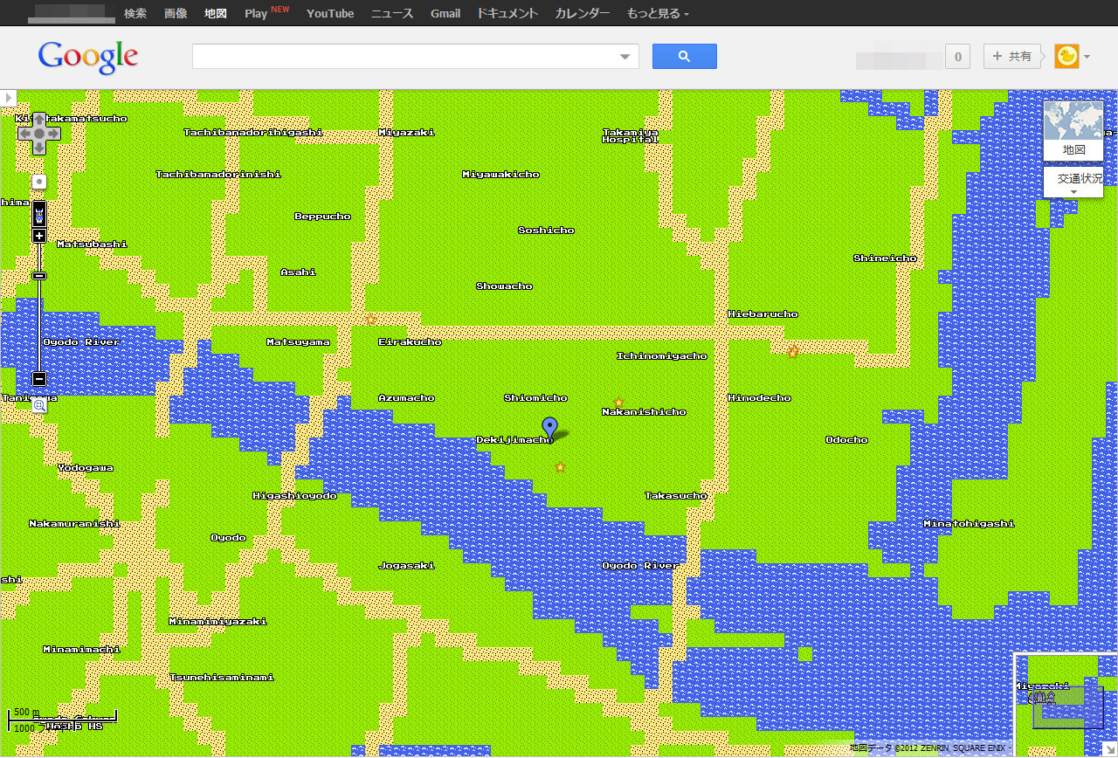
Task: Activate the zoom-to-rectangle magnifier icon
Action: (x=39, y=405)
